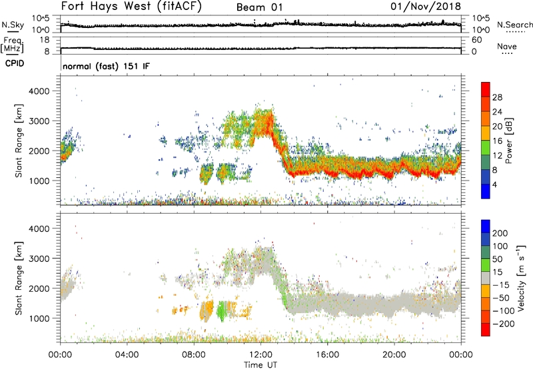This screenshot has width=533, height=369.
Task: Click "Slant Range [km]" on the velocity panel
Action: 19,278
